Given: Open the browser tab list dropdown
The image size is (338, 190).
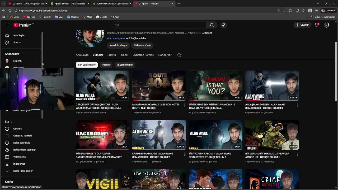Looking at the screenshot, I should coord(3,4).
